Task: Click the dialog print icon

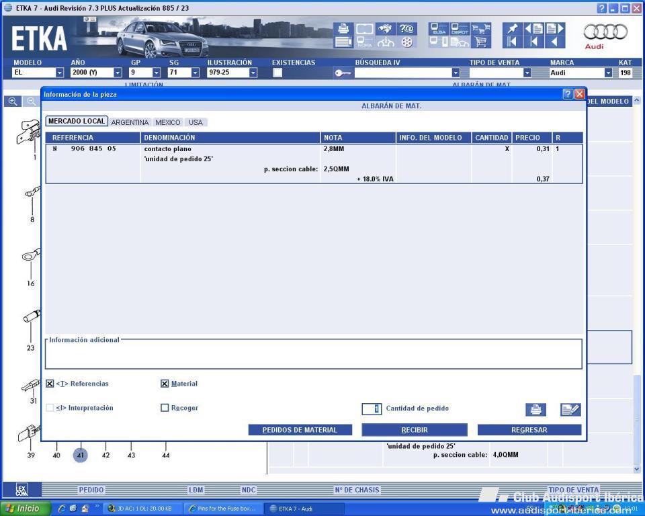Action: 535,409
